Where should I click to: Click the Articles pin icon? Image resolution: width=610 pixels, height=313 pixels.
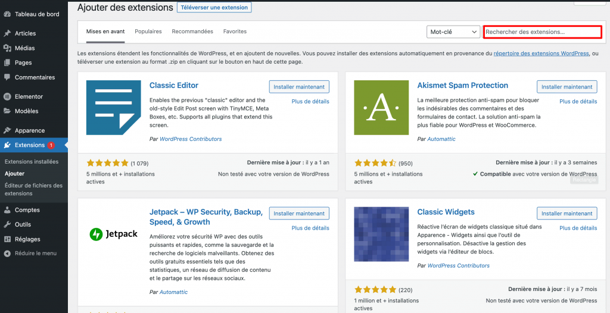coord(7,33)
